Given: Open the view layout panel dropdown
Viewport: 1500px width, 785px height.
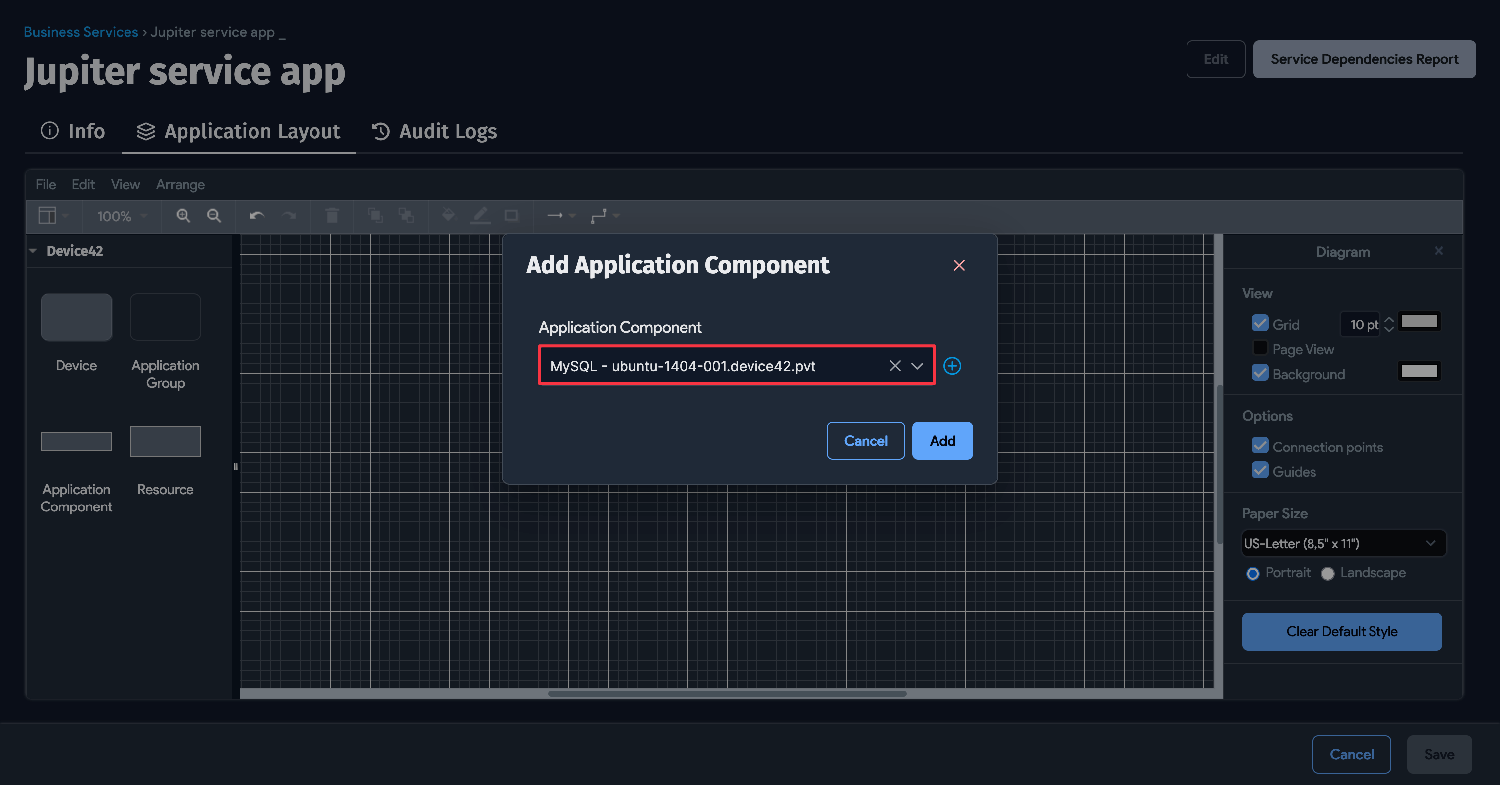Looking at the screenshot, I should 53,216.
